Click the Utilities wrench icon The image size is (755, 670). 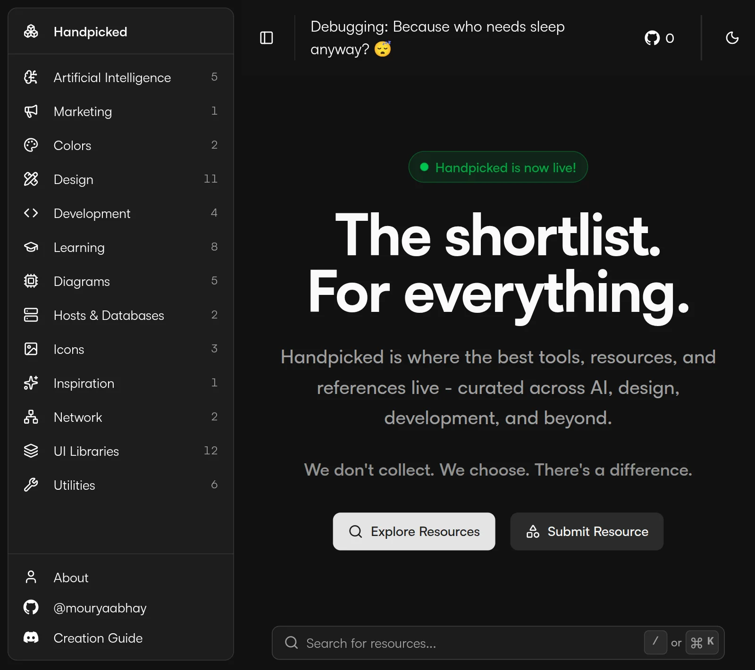pos(31,485)
